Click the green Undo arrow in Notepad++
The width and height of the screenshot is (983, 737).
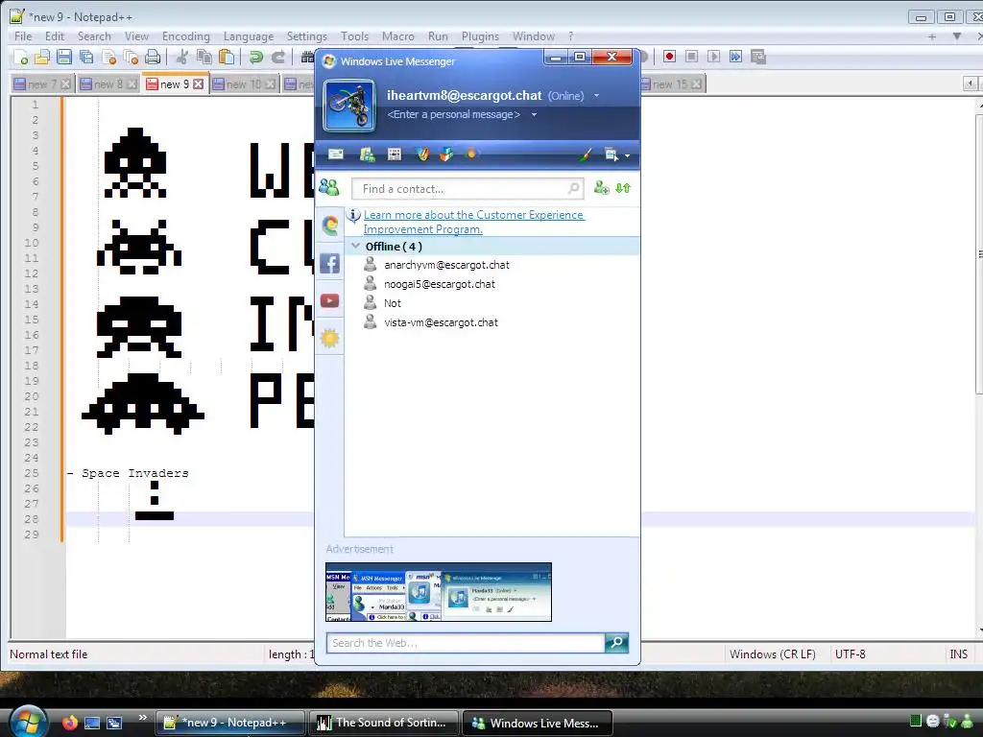pos(255,58)
